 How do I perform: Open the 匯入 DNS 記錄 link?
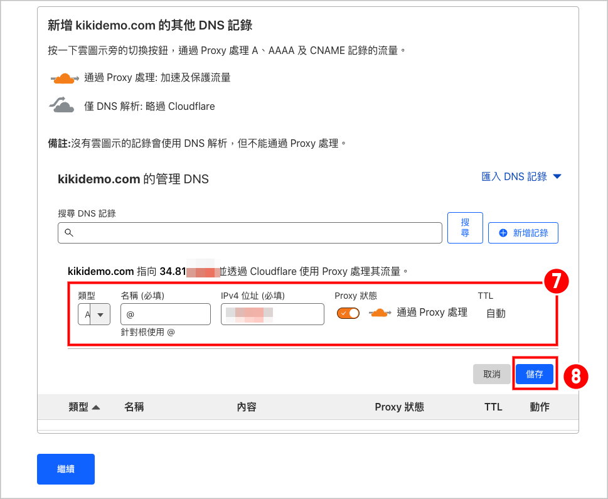click(514, 176)
